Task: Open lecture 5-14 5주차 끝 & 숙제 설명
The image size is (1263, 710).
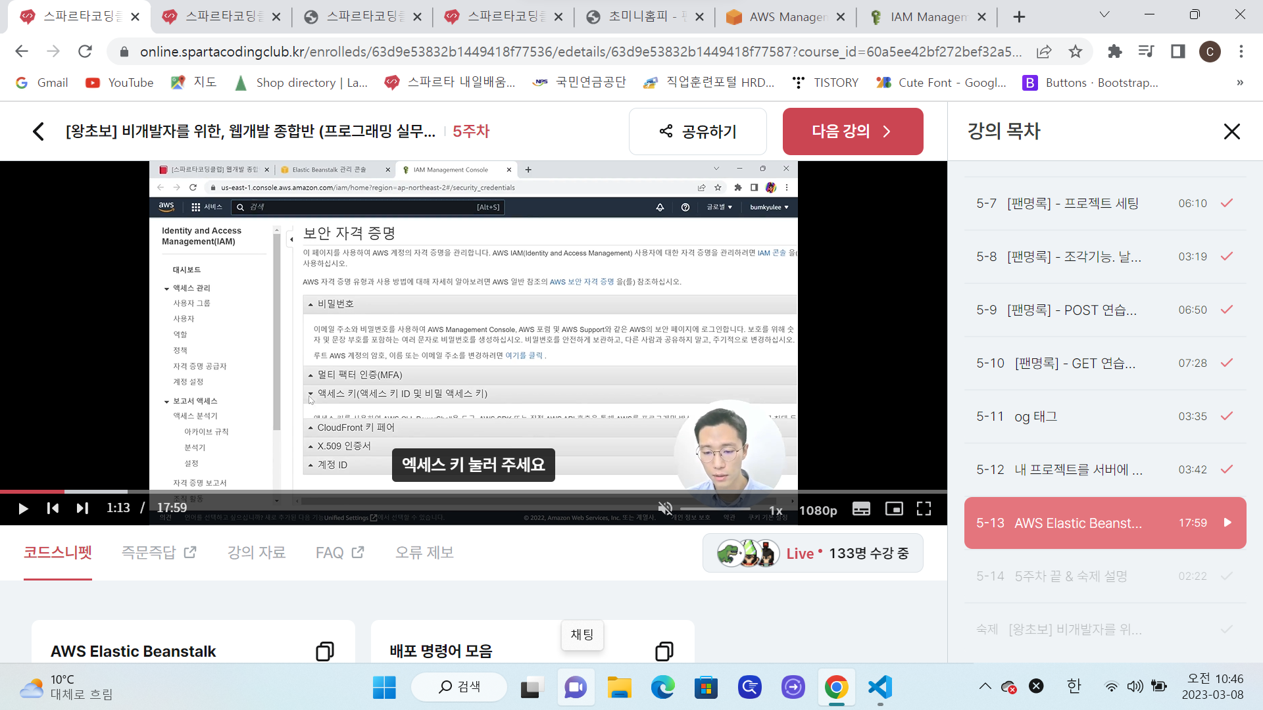Action: 1105,577
